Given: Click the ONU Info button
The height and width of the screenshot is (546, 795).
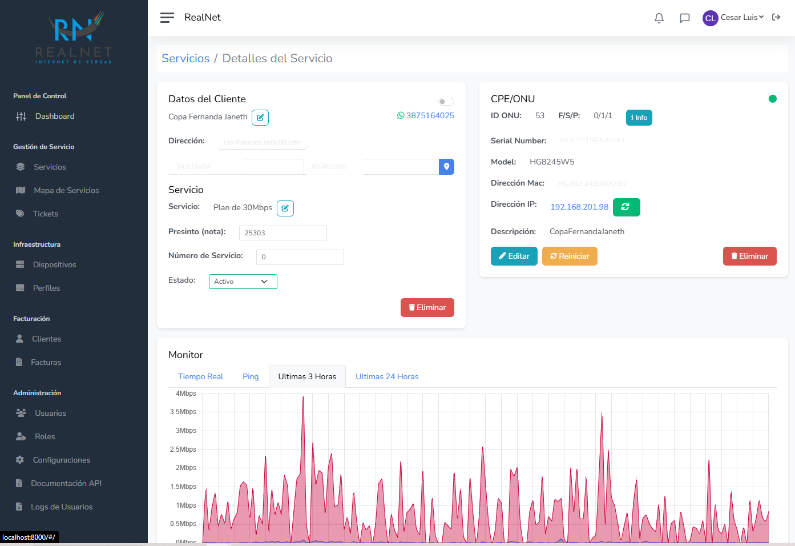Looking at the screenshot, I should point(639,117).
